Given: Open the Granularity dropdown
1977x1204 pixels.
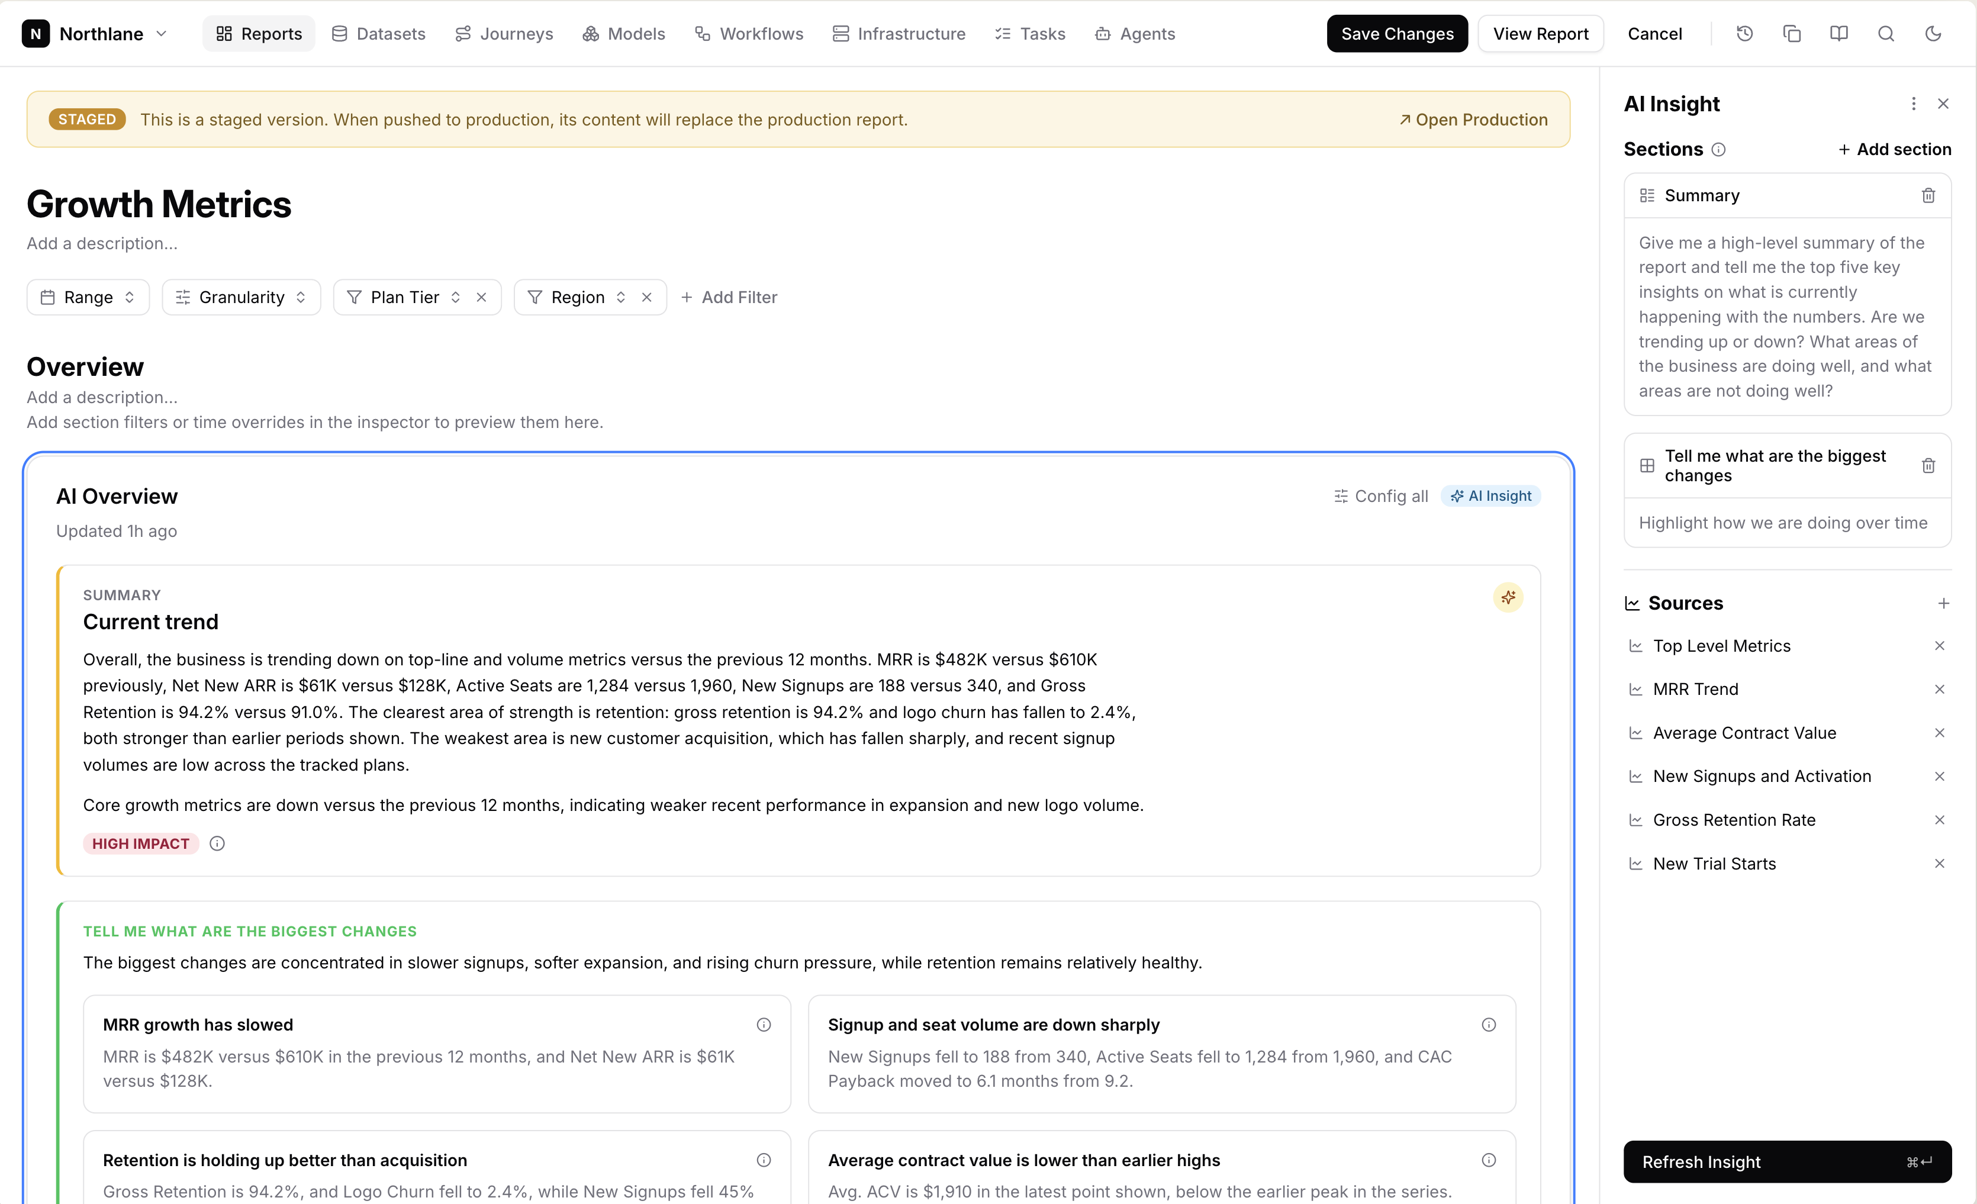Looking at the screenshot, I should click(x=242, y=298).
